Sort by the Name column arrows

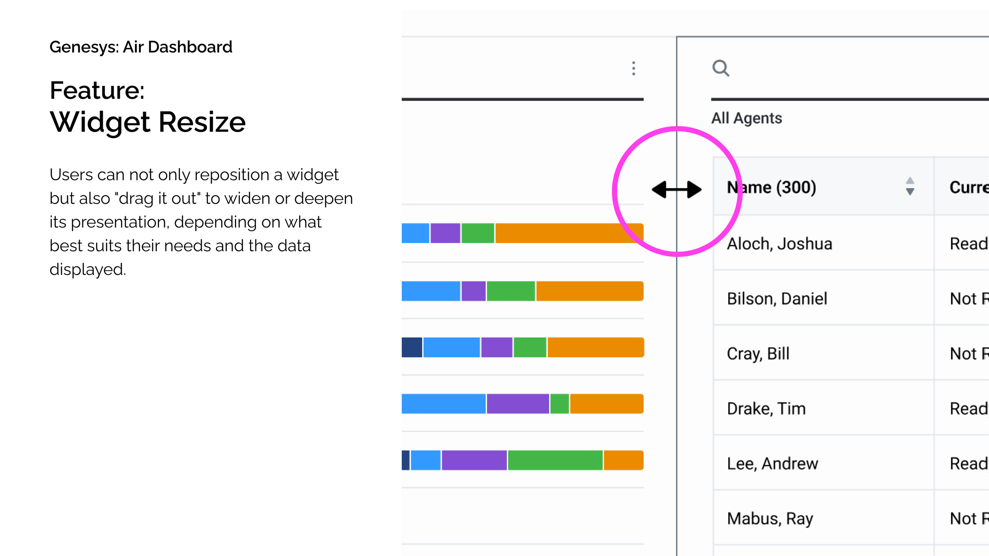(910, 186)
